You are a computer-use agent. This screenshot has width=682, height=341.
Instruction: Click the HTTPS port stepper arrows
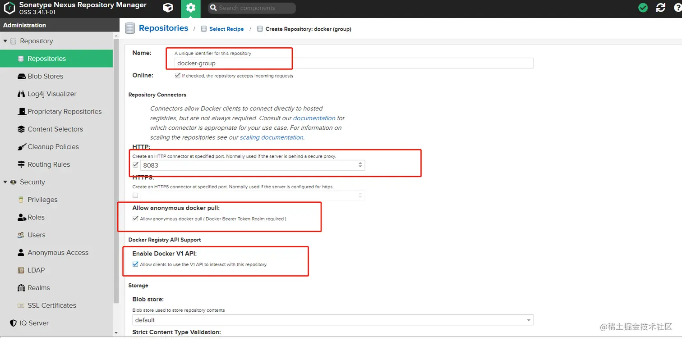[360, 196]
